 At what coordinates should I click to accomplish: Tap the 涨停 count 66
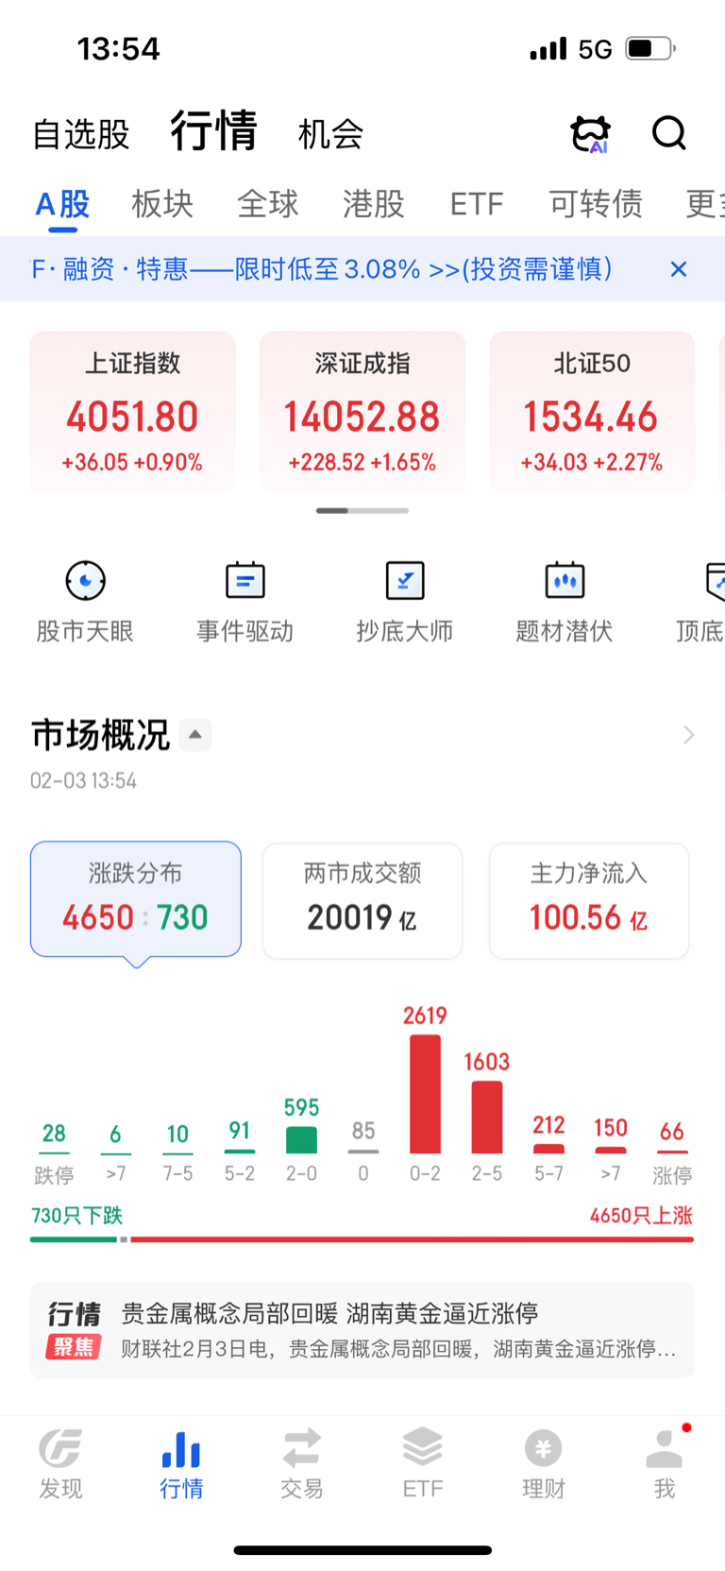click(x=672, y=1132)
